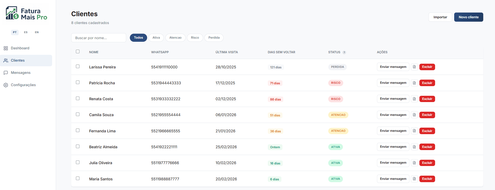Show only Ativa clients
Screen dimensions: 495x190
(x=156, y=38)
